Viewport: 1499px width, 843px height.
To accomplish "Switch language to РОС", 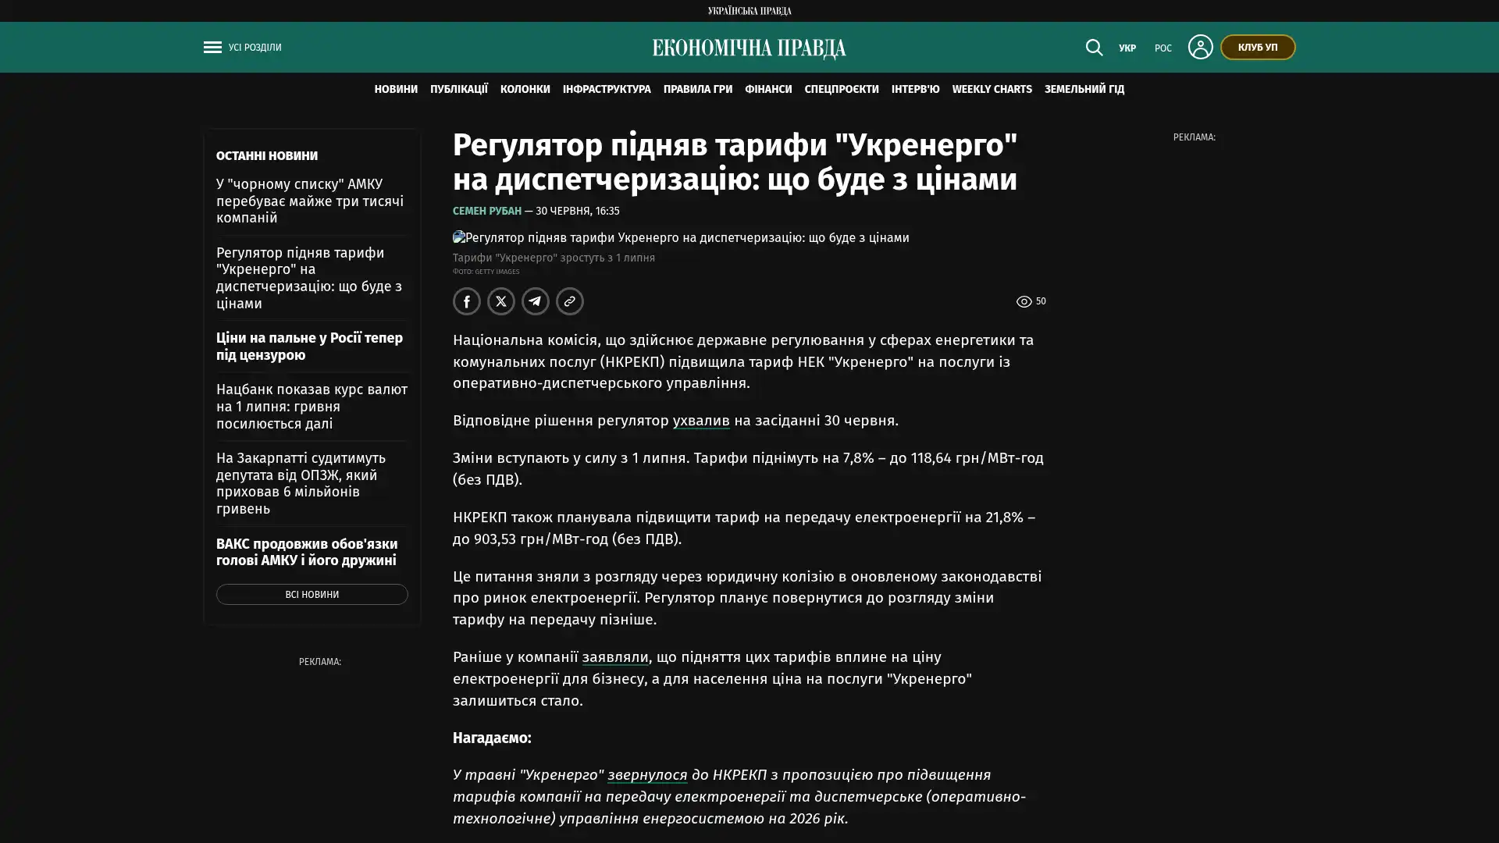I will pos(1163,48).
